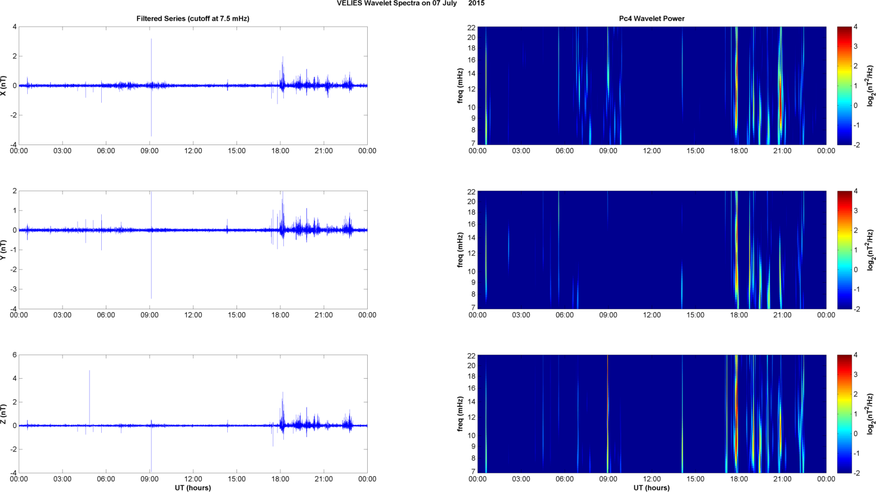Select the middle Pc4 wavelet spectrogram
The image size is (876, 492).
pyautogui.click(x=652, y=250)
